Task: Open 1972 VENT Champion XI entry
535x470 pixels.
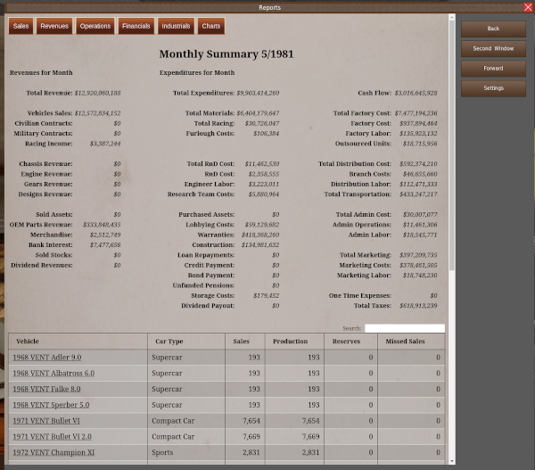Action: click(x=54, y=453)
